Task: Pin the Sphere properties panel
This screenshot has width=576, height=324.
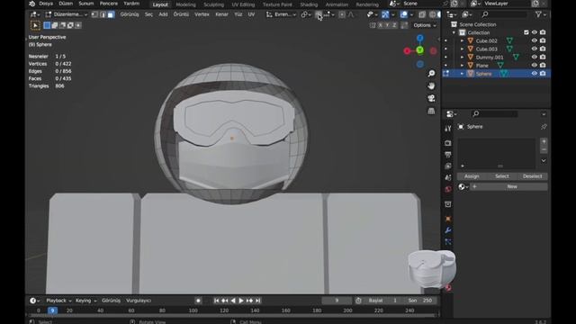Action: [544, 127]
